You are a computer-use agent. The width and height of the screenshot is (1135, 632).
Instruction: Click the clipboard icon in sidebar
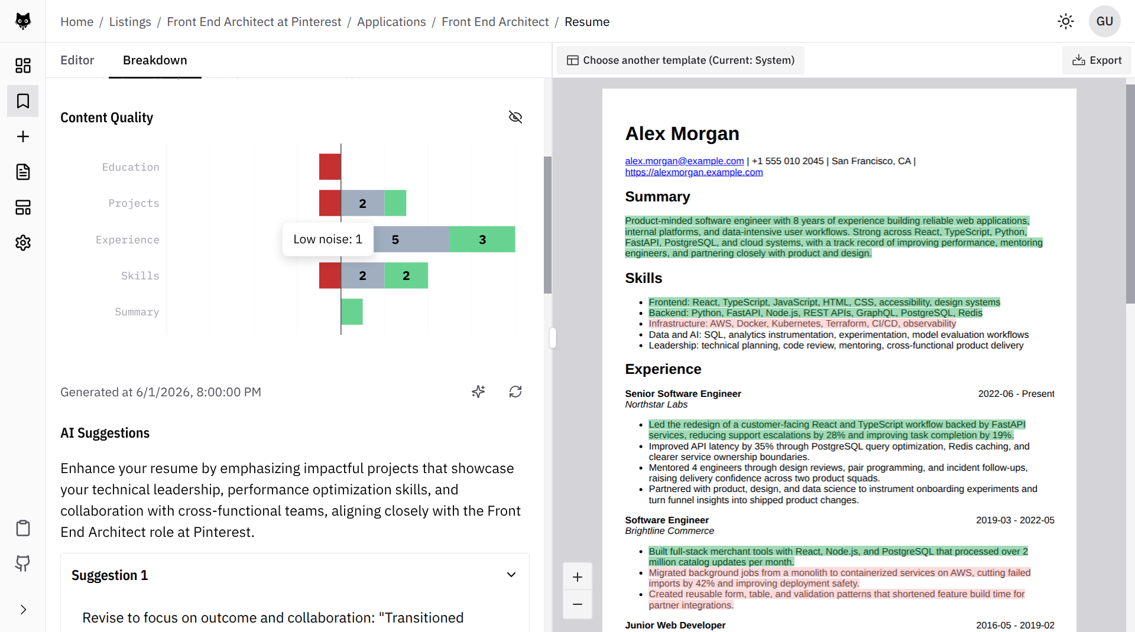click(x=22, y=528)
